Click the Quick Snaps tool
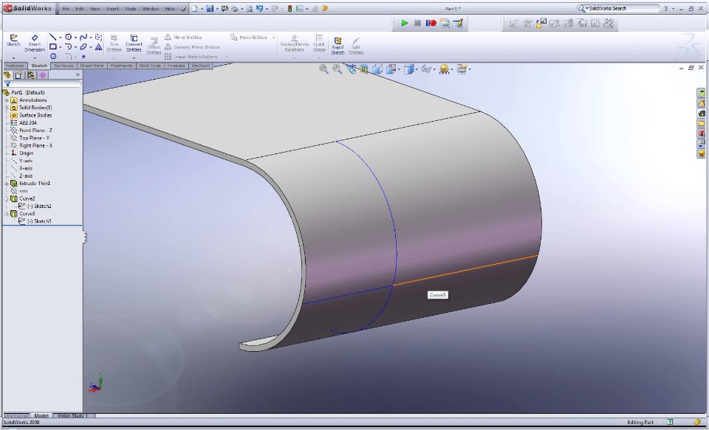The height and width of the screenshot is (430, 709). pyautogui.click(x=319, y=44)
